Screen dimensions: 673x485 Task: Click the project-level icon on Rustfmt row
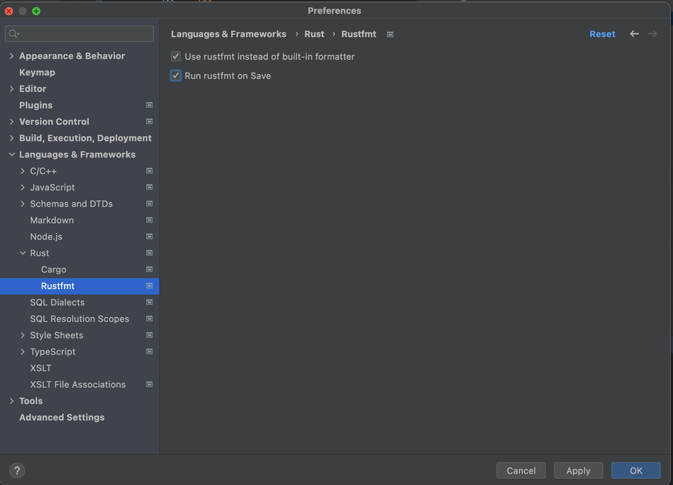149,286
